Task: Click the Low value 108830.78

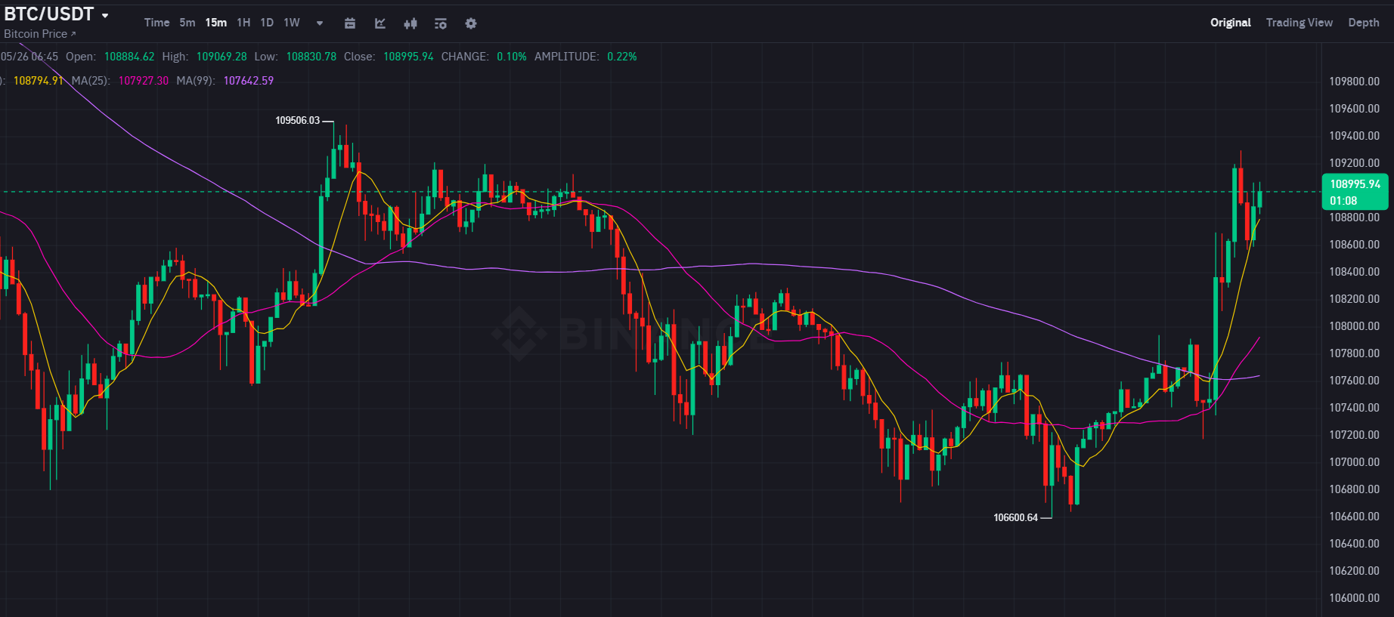Action: 311,57
